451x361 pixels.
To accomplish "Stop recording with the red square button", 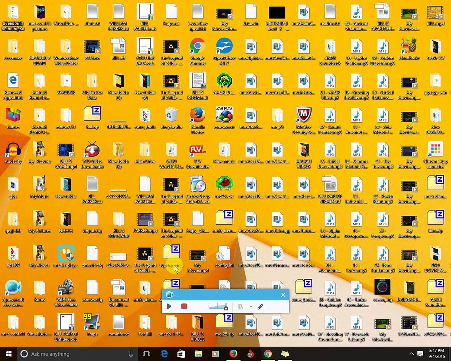I will [x=184, y=306].
